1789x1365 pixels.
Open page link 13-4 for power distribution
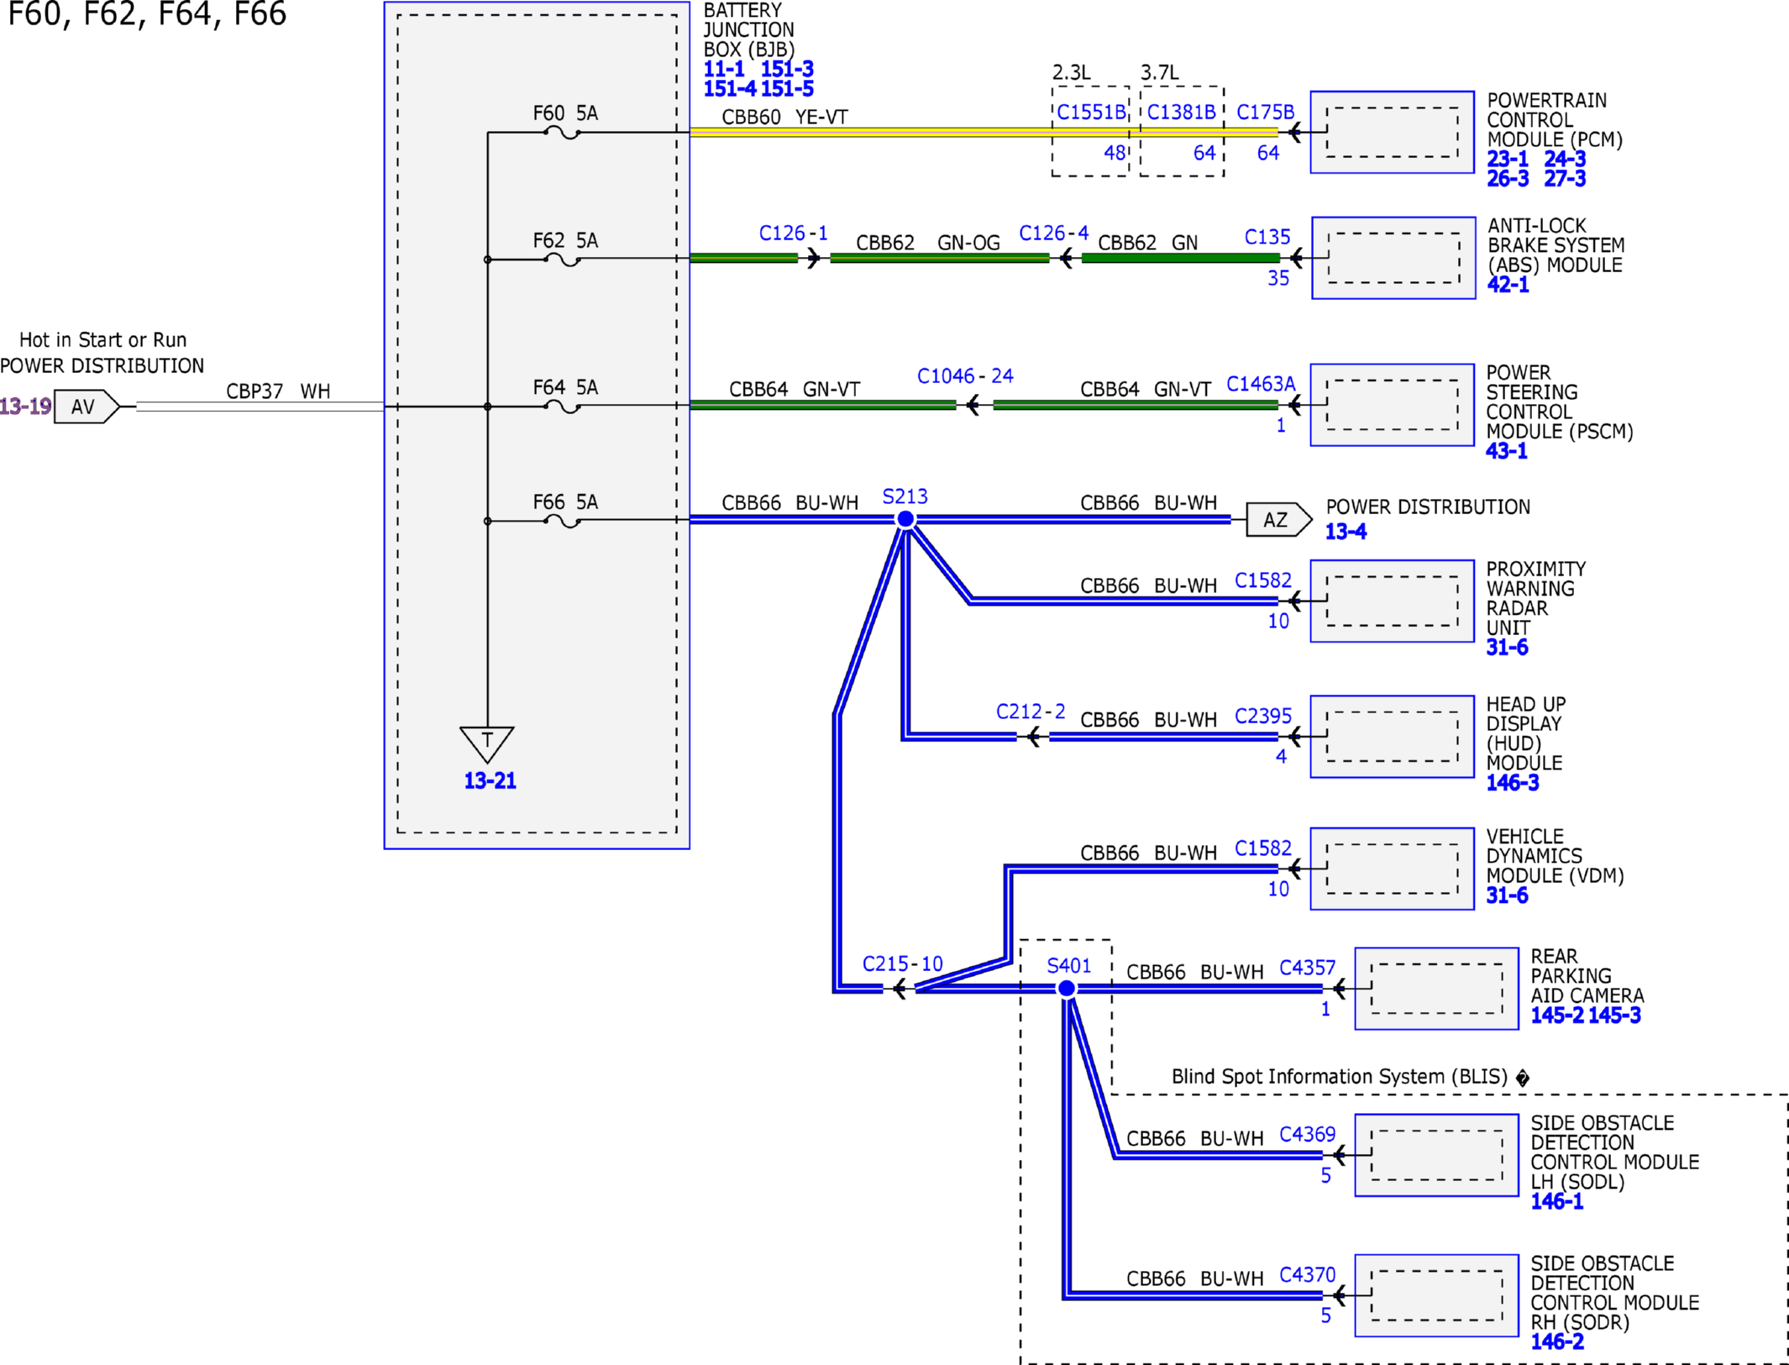coord(1346,532)
